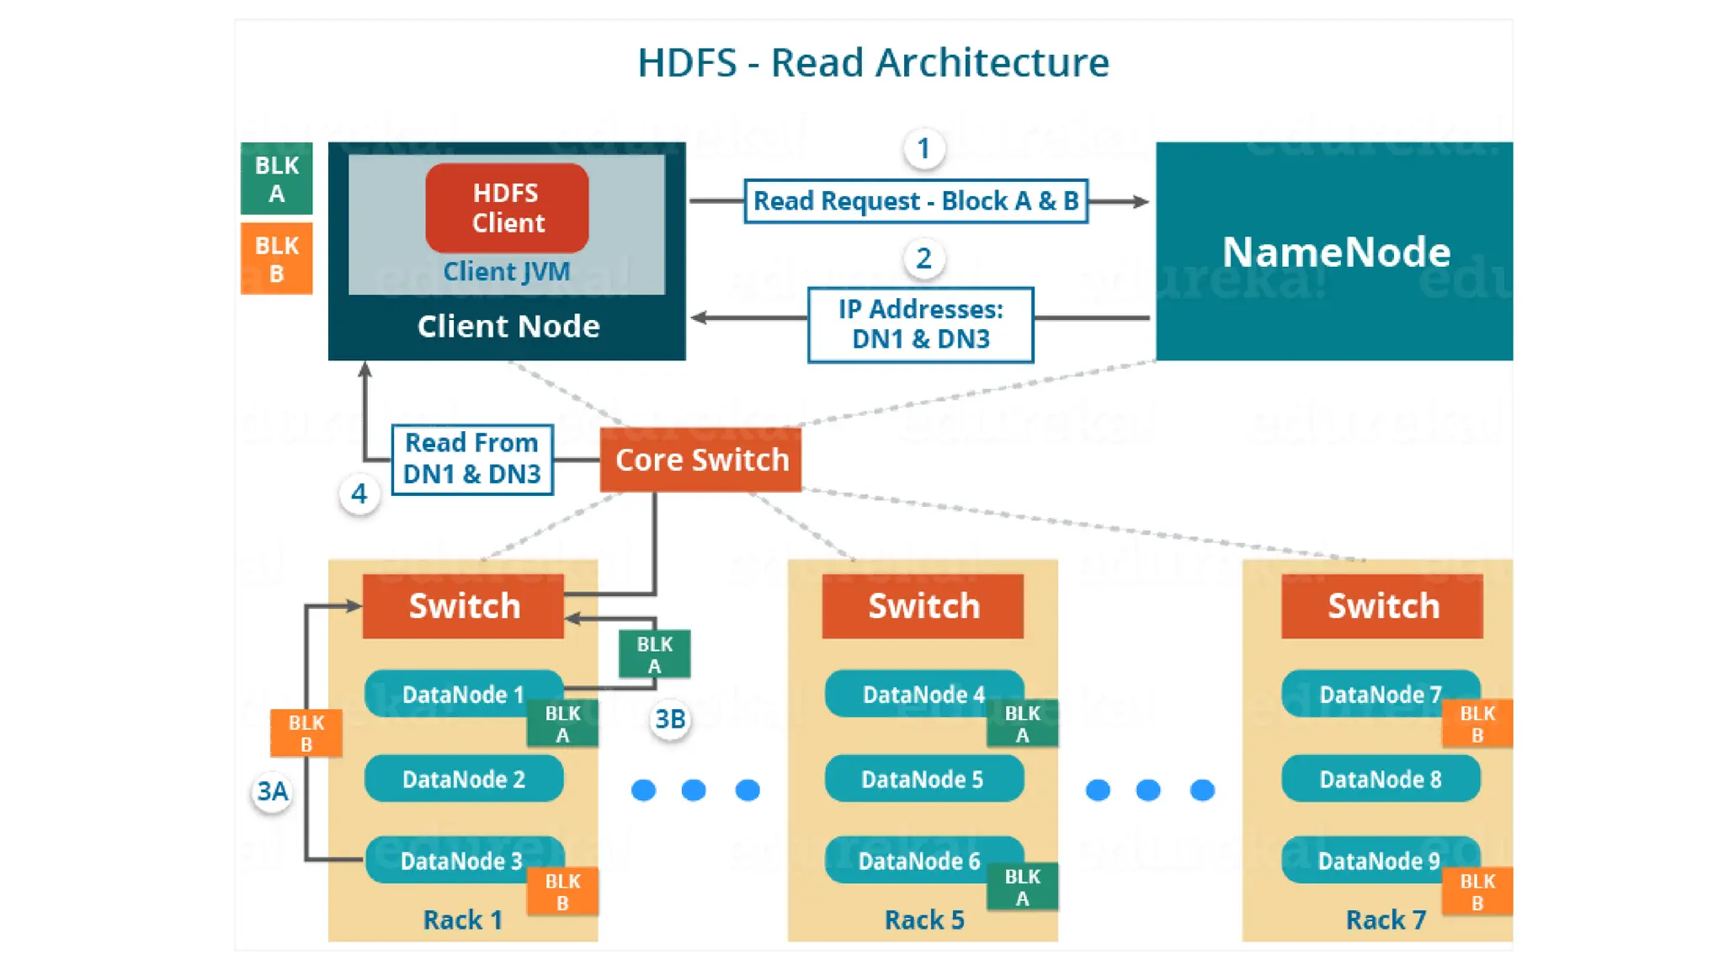
Task: Click the Switch box in Rack 7
Action: point(1382,606)
